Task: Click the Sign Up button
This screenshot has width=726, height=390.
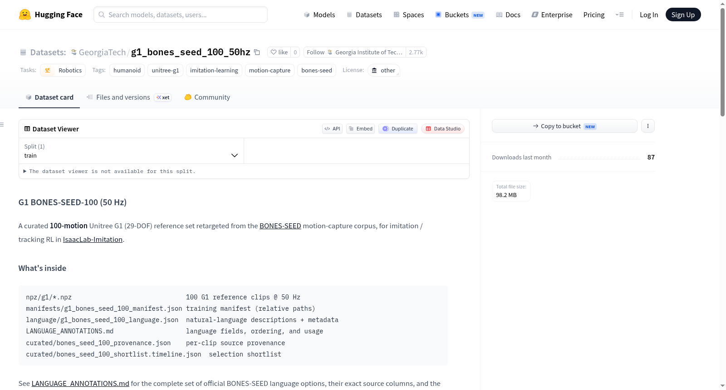Action: click(x=683, y=14)
